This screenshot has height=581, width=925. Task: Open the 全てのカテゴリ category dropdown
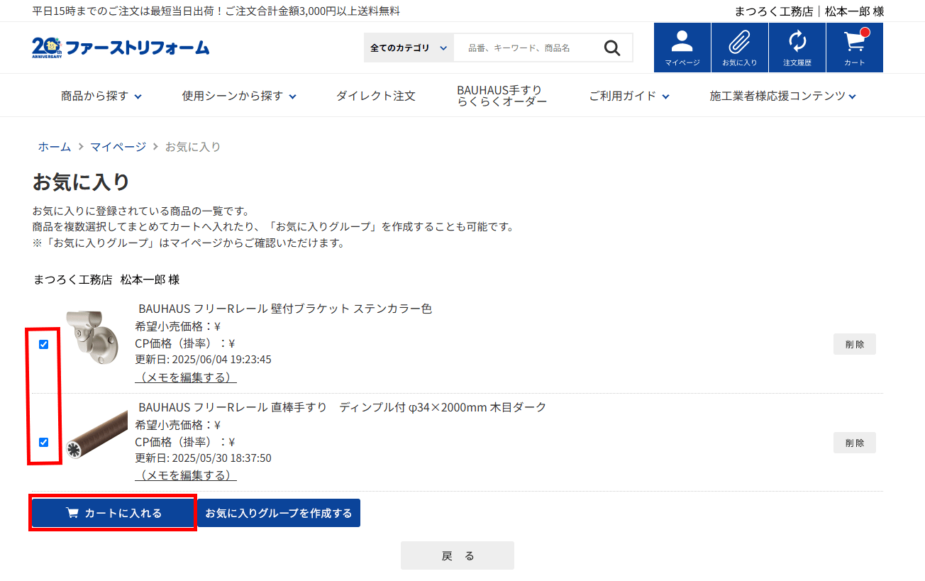409,48
